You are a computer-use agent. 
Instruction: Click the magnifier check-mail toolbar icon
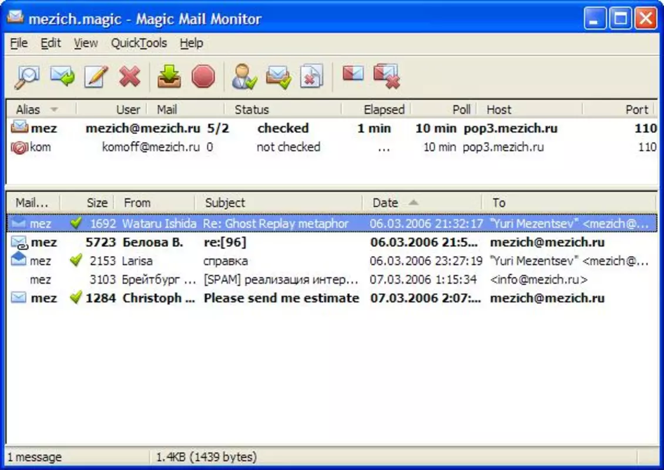point(27,76)
